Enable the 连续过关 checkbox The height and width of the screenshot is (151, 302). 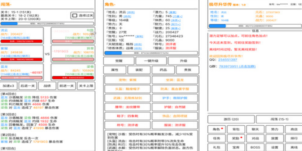[x=75, y=16]
